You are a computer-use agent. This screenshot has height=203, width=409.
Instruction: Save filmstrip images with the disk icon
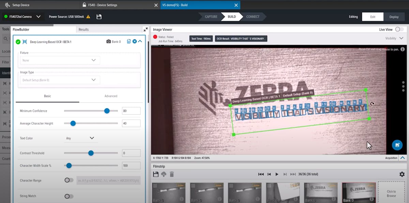click(156, 174)
